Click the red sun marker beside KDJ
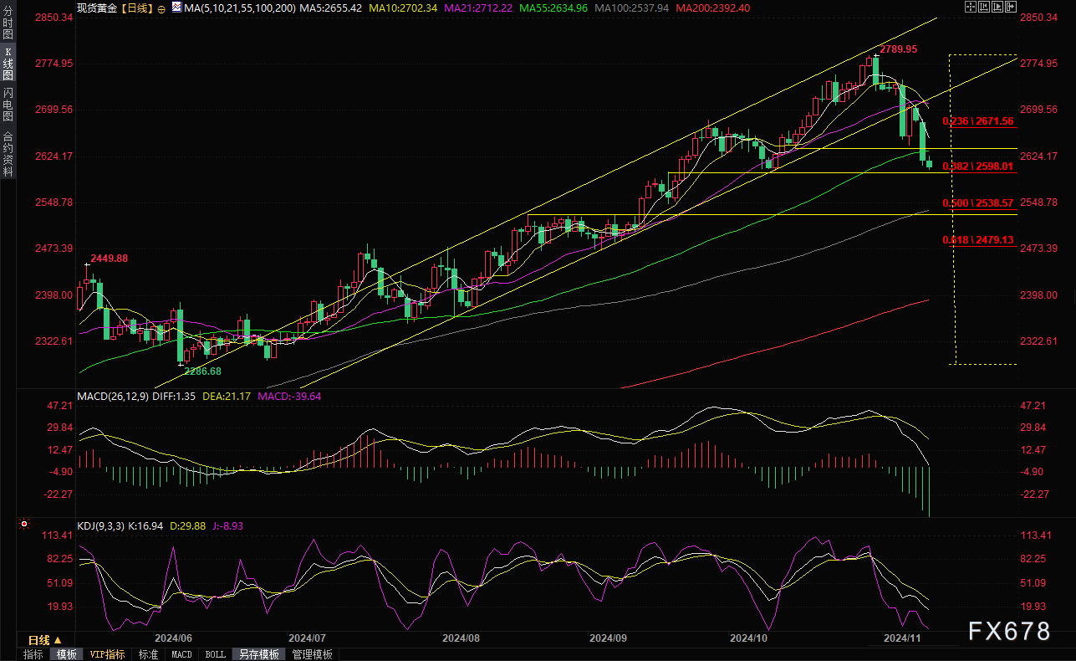This screenshot has width=1076, height=661. pos(23,525)
